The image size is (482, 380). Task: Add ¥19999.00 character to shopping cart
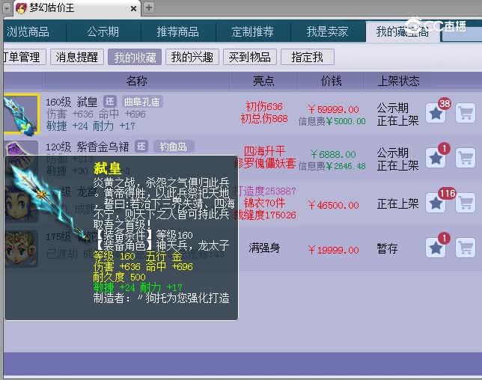pos(466,248)
